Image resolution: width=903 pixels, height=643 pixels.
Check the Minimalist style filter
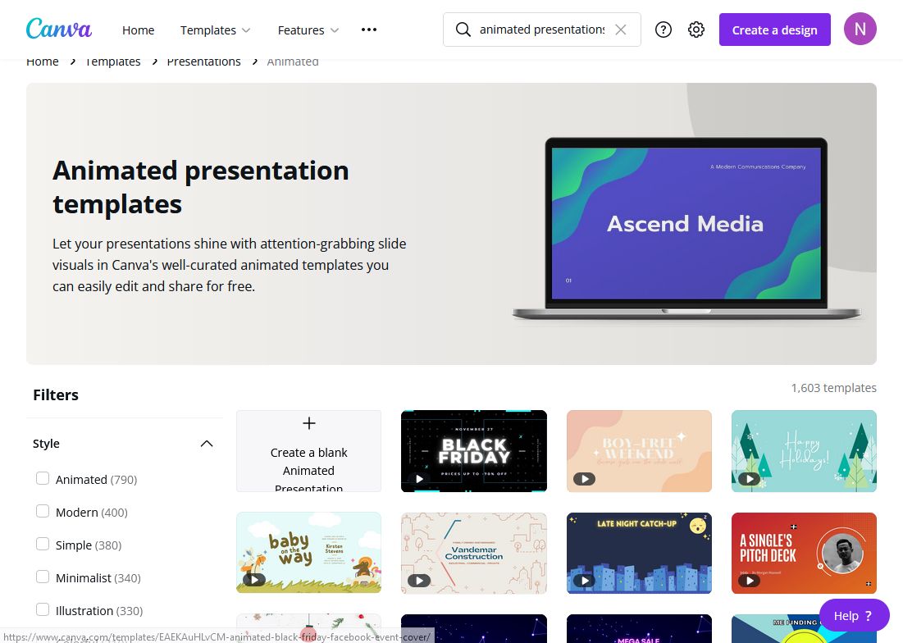click(43, 577)
